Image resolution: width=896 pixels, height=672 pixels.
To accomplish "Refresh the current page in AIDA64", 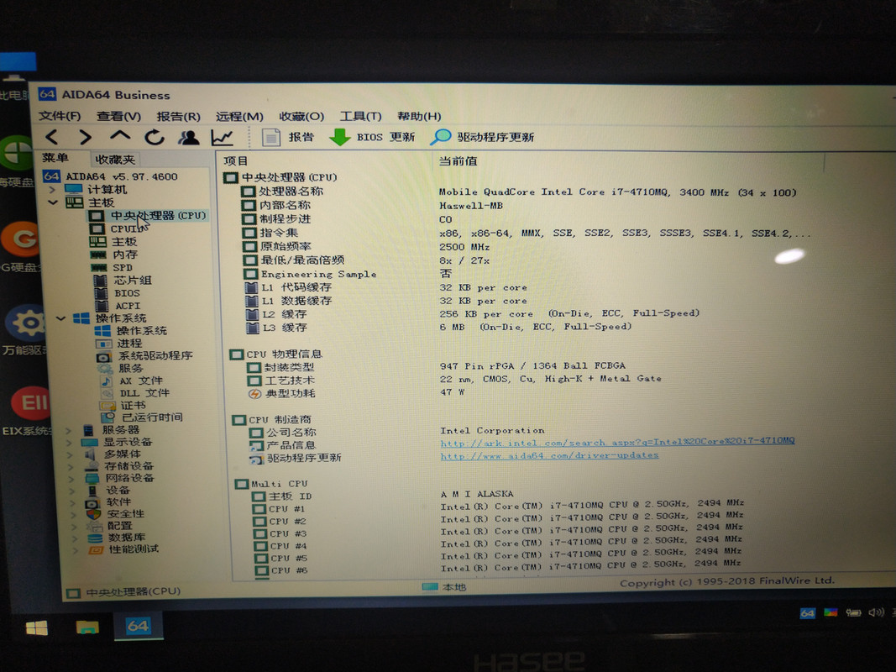I will pyautogui.click(x=155, y=137).
